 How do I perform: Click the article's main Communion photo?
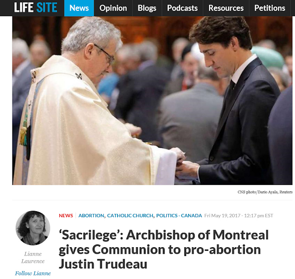pyautogui.click(x=152, y=101)
